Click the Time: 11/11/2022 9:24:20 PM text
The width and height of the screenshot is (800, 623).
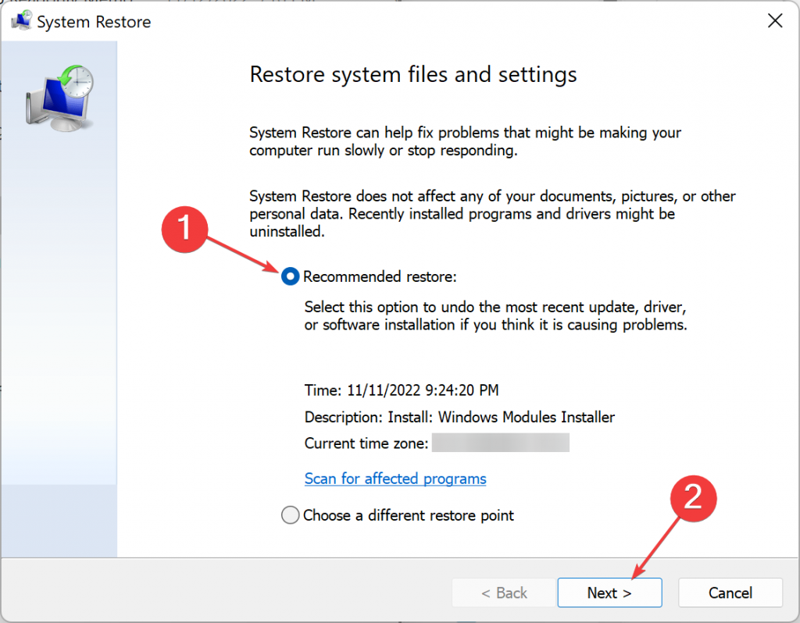pos(402,390)
